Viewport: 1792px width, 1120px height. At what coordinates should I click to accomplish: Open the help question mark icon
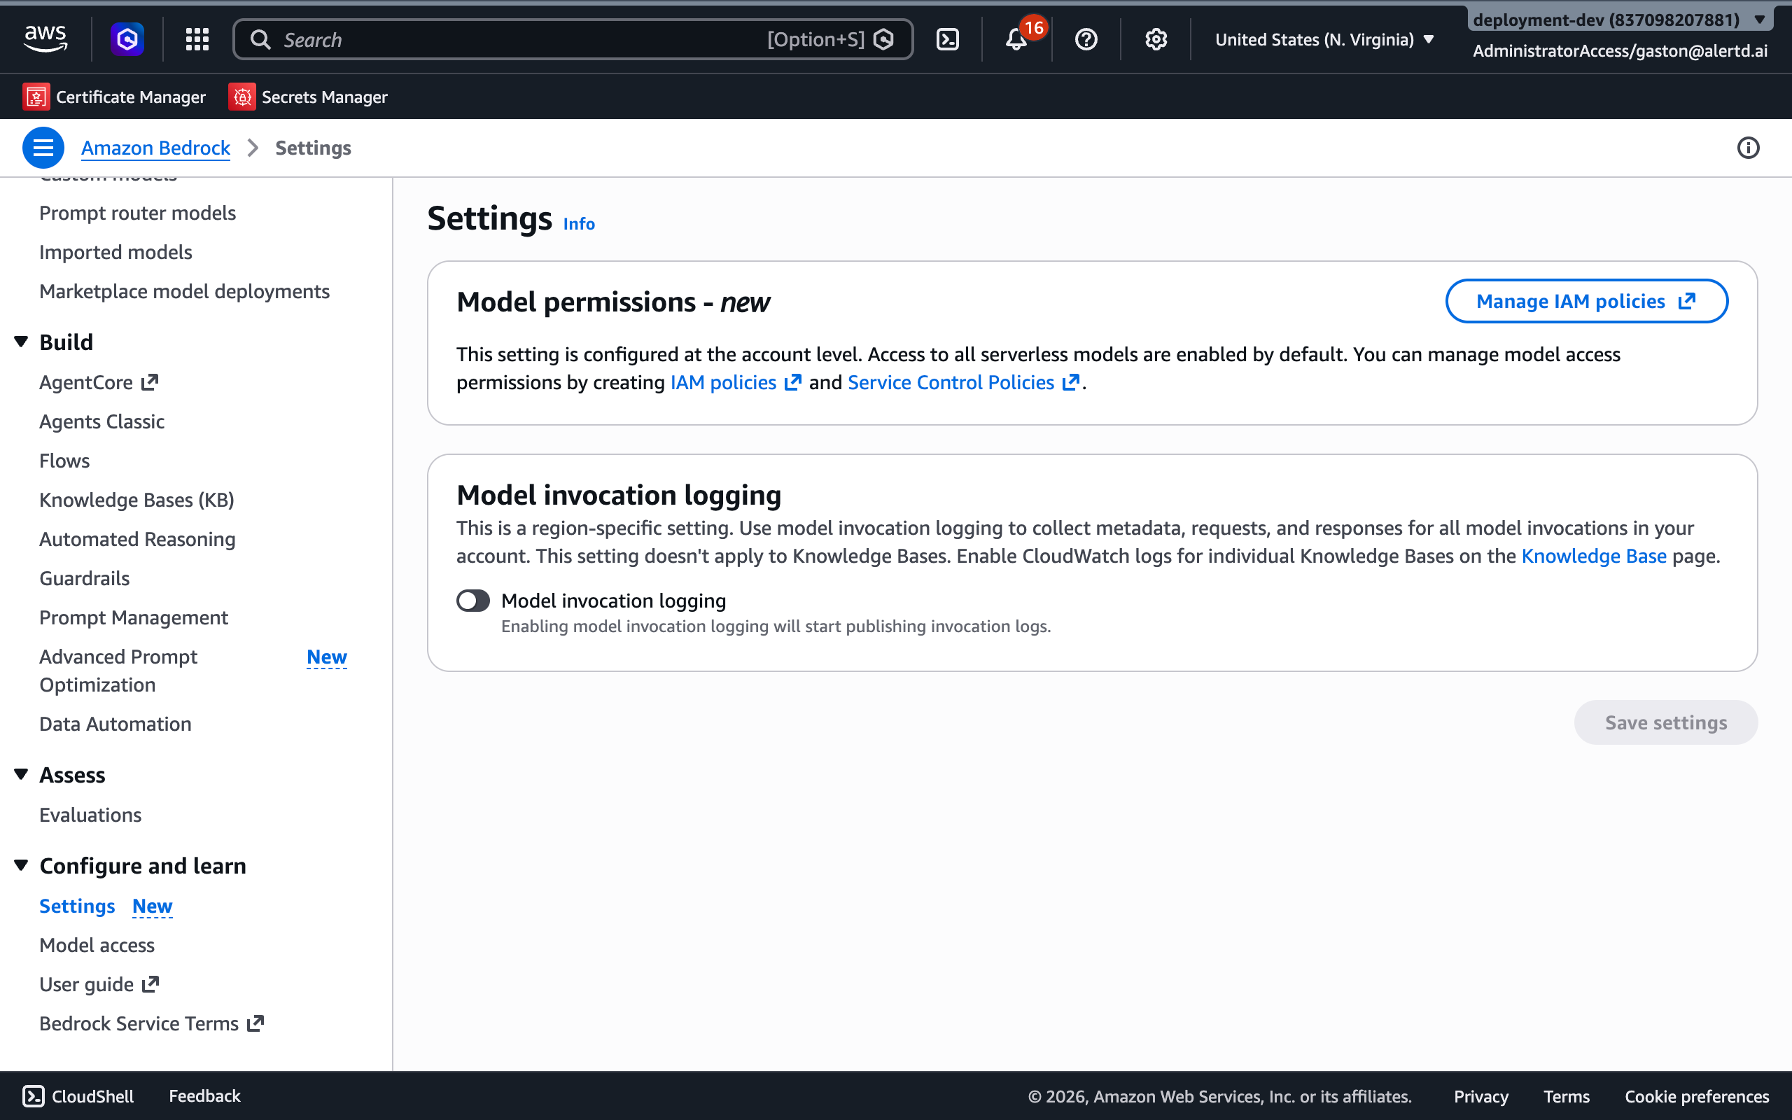[1086, 39]
